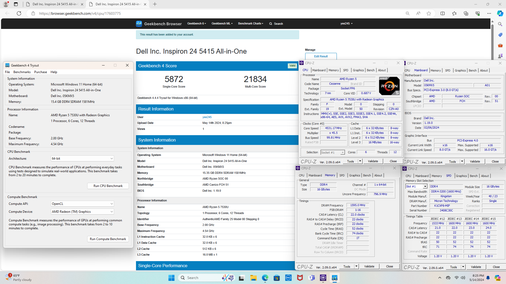The height and width of the screenshot is (284, 506).
Task: Open Browser essentials heart icon
Action: (478, 13)
